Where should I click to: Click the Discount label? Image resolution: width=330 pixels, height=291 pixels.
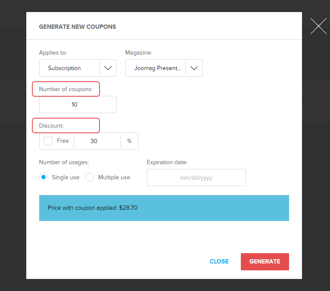(x=51, y=126)
